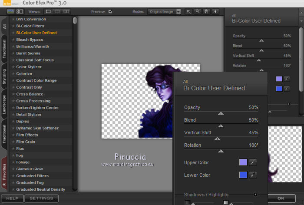The height and width of the screenshot is (205, 304).
Task: Confirm with the OK button
Action: (281, 198)
